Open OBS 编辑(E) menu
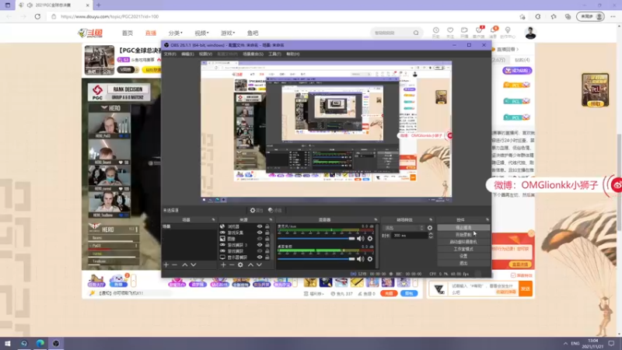The image size is (622, 350). 187,54
